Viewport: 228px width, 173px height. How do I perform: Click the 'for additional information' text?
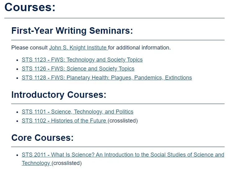(139, 48)
